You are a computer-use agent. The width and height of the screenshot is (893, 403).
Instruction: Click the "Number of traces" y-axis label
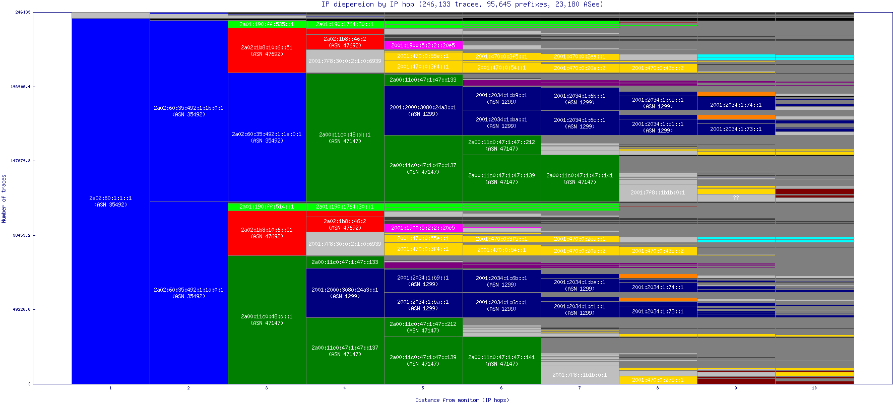tap(4, 198)
